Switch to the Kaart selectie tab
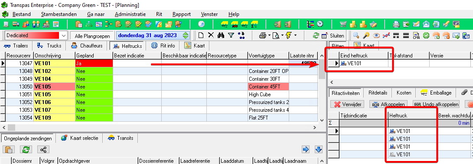Image resolution: width=473 pixels, height=164 pixels. tap(79, 138)
